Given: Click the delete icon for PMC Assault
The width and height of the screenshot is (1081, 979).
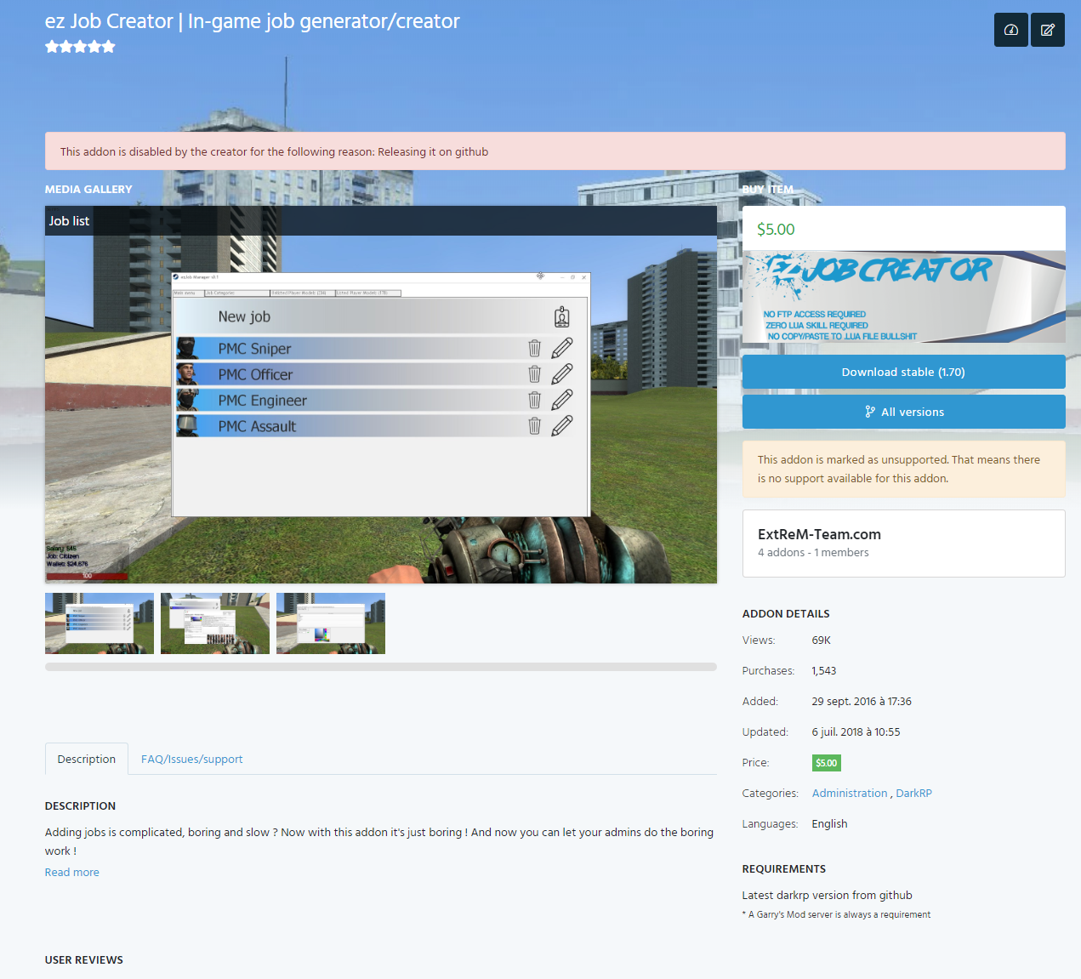Looking at the screenshot, I should [x=534, y=425].
